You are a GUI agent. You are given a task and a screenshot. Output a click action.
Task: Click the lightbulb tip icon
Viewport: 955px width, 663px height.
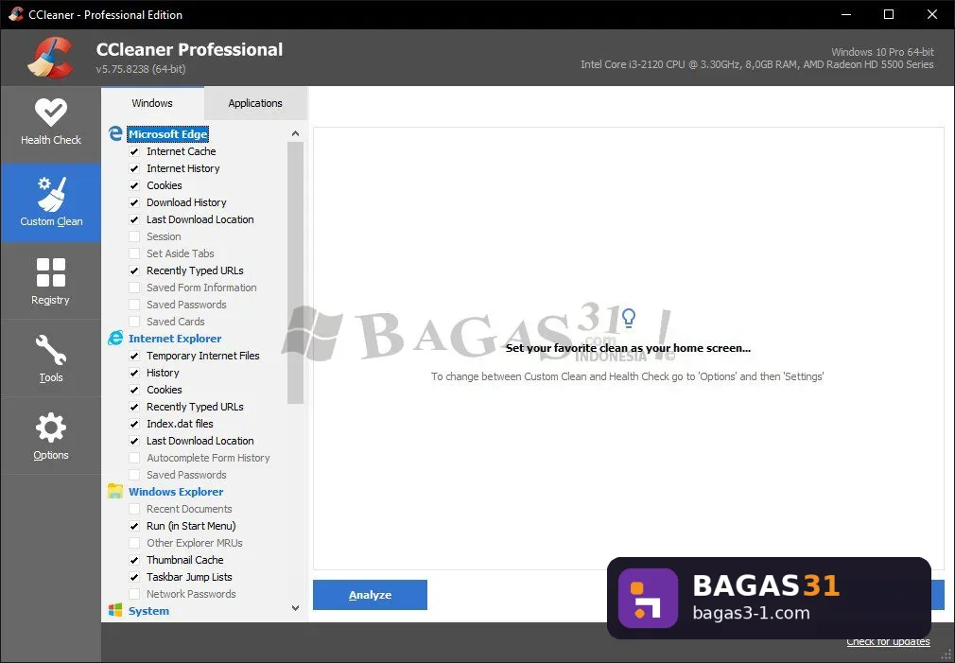pyautogui.click(x=629, y=318)
